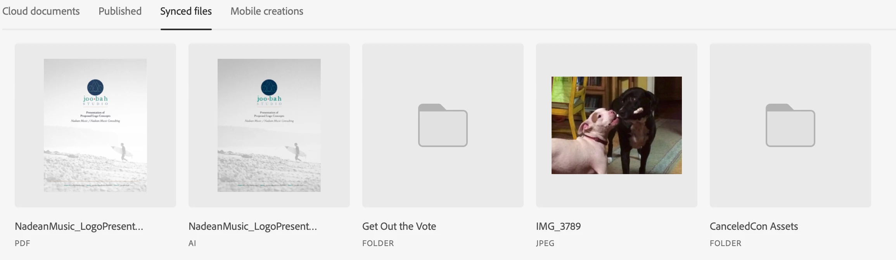This screenshot has width=896, height=260.
Task: Click the NadeanMusic_LogoPresent name above PDF
Action: point(79,226)
